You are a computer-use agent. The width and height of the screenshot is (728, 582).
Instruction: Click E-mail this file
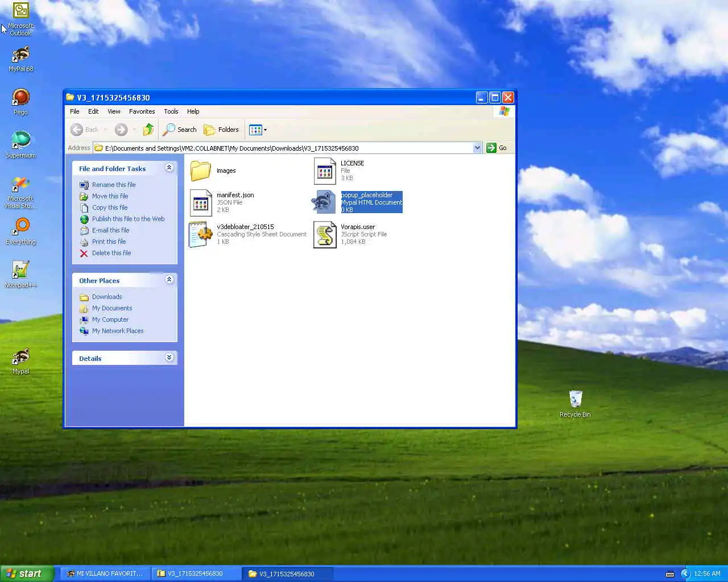click(x=110, y=230)
